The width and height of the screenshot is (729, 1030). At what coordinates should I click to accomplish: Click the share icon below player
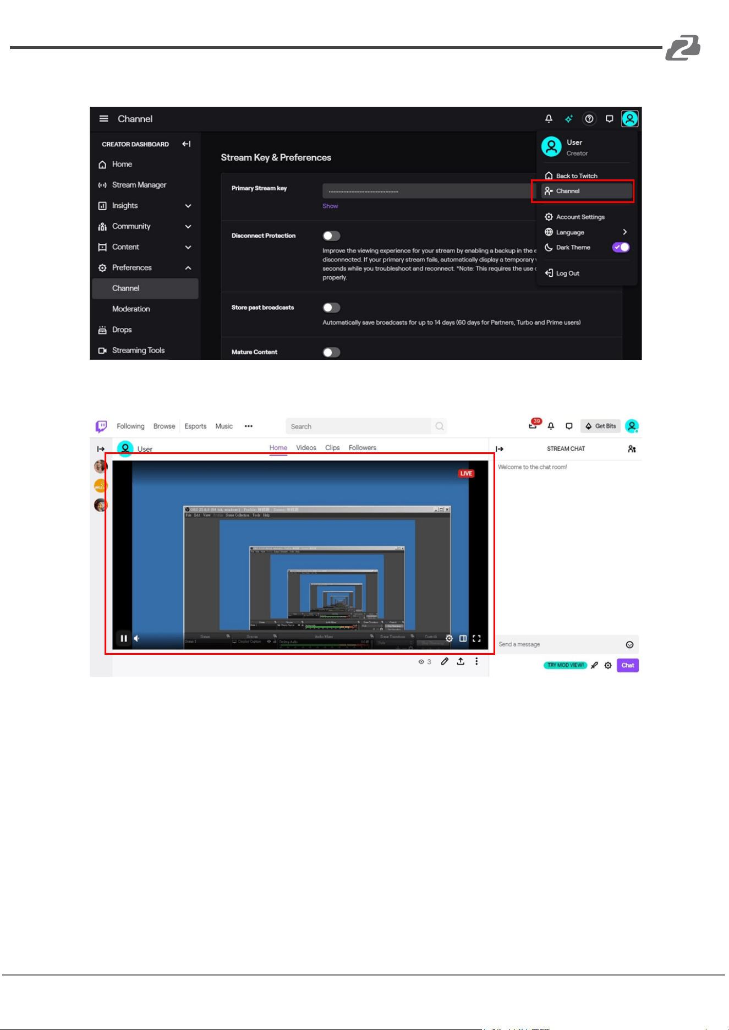click(461, 661)
